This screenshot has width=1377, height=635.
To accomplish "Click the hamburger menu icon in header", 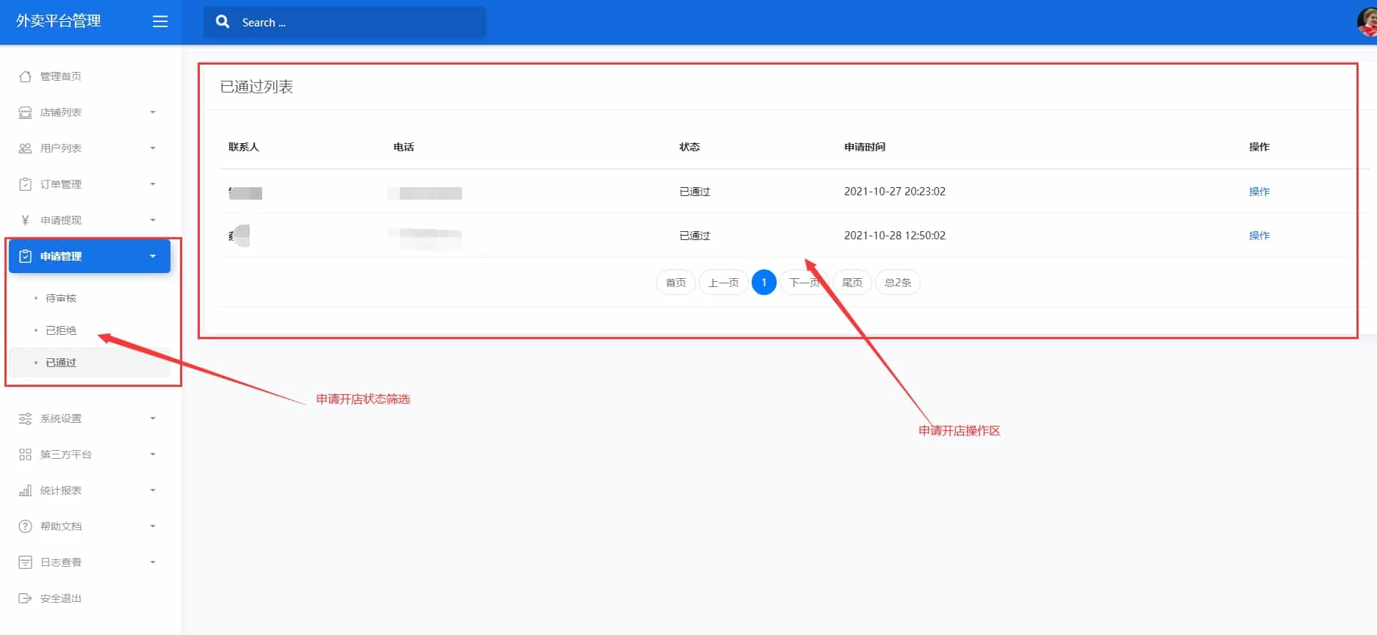I will [x=160, y=22].
